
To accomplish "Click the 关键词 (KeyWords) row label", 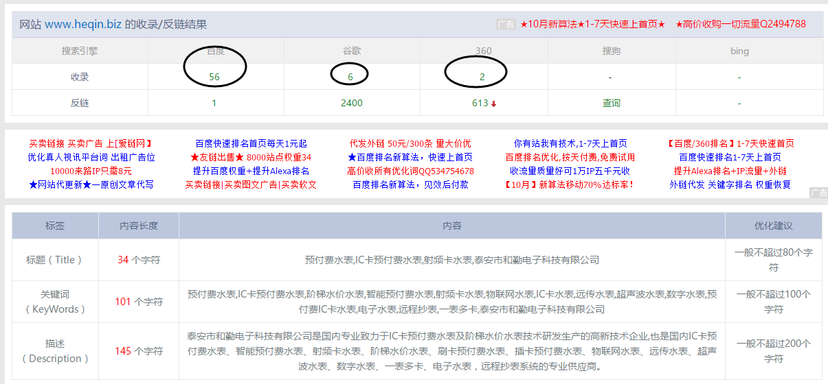I will (55, 302).
